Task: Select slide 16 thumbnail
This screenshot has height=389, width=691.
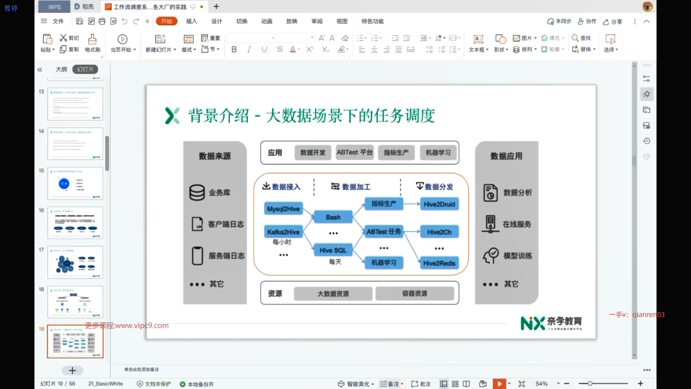Action: pos(75,223)
